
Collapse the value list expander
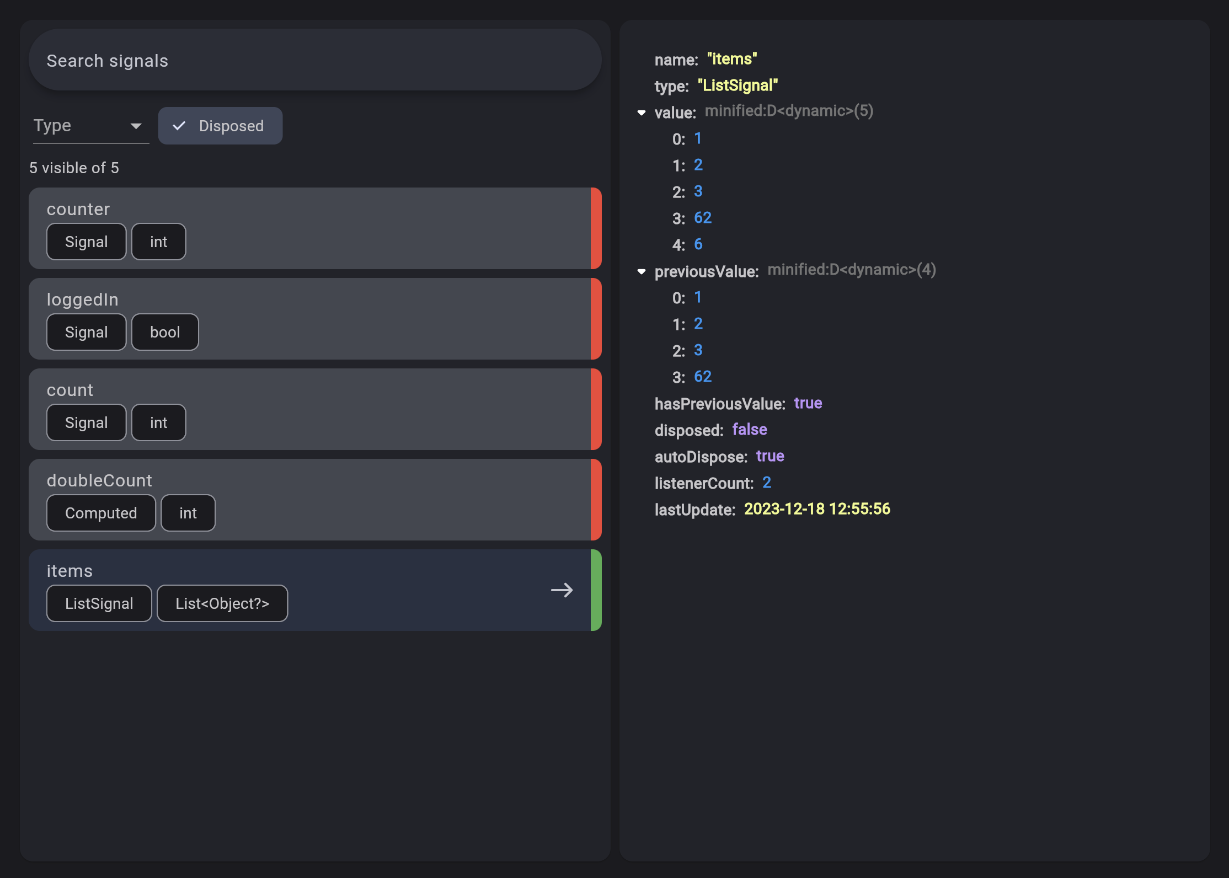(641, 113)
